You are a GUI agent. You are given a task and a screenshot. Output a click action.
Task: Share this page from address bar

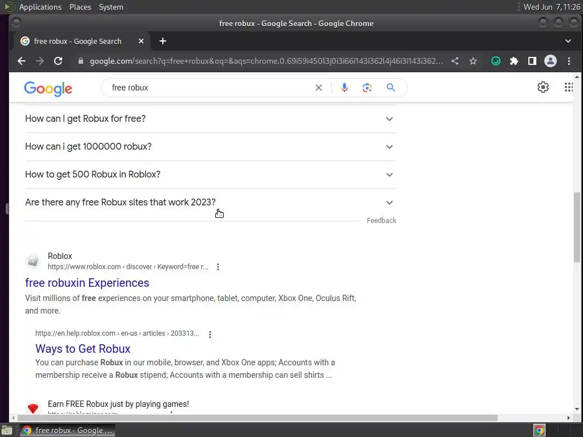pos(455,61)
